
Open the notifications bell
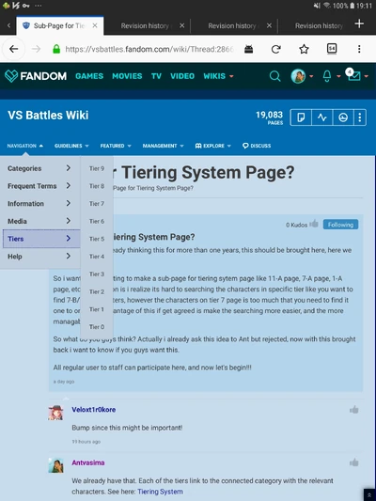coord(327,76)
